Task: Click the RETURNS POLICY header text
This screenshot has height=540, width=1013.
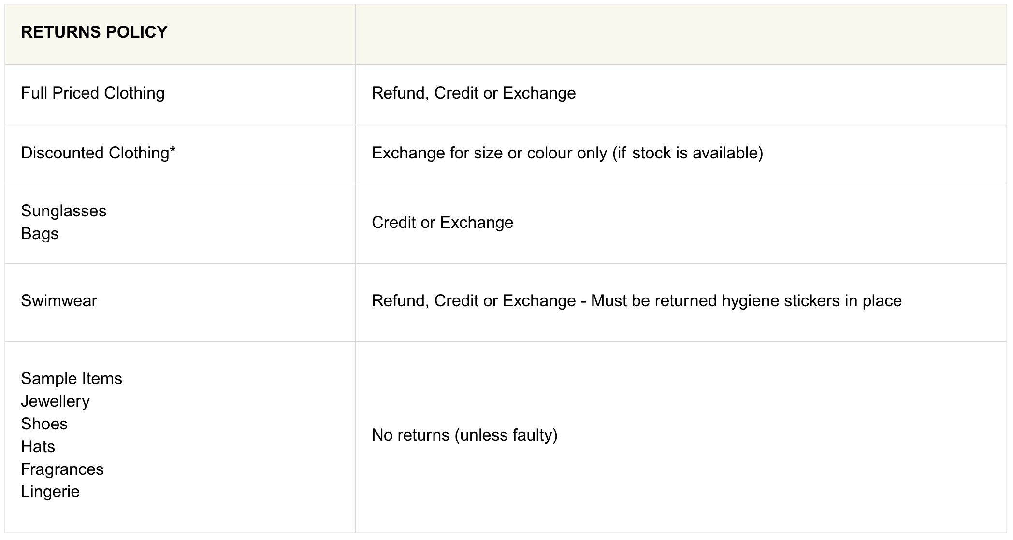Action: tap(94, 32)
